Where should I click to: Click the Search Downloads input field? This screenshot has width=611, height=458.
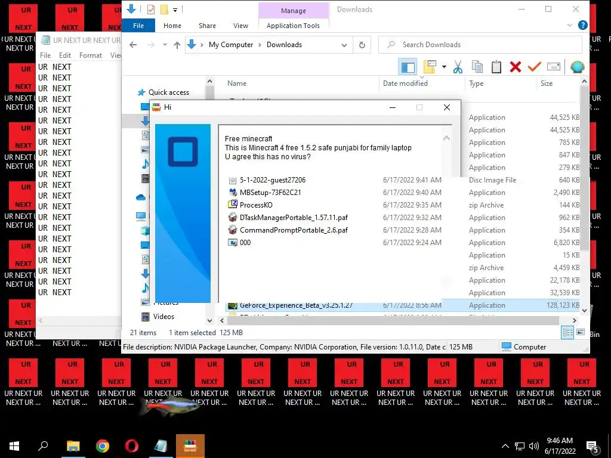pyautogui.click(x=480, y=45)
